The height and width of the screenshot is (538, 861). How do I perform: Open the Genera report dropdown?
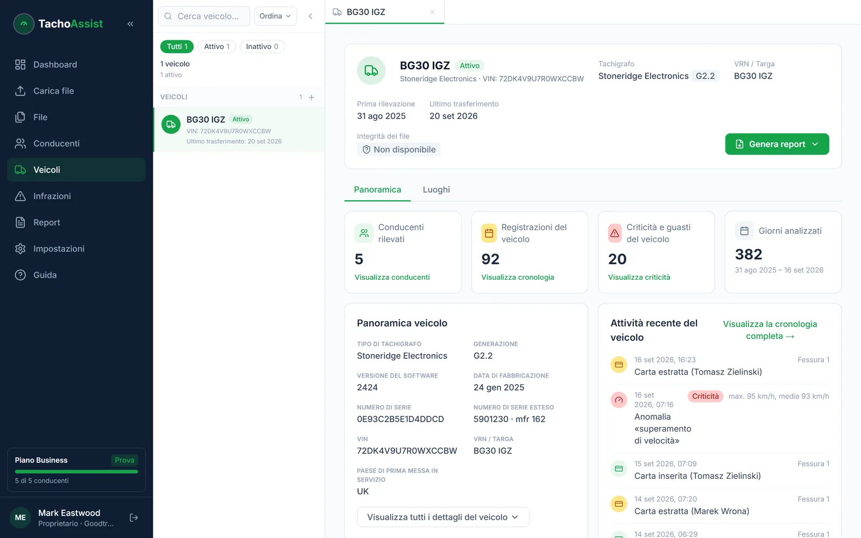pyautogui.click(x=777, y=144)
